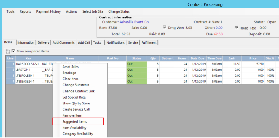Switch to the Add Comments tab
The image size is (279, 138).
click(x=63, y=42)
